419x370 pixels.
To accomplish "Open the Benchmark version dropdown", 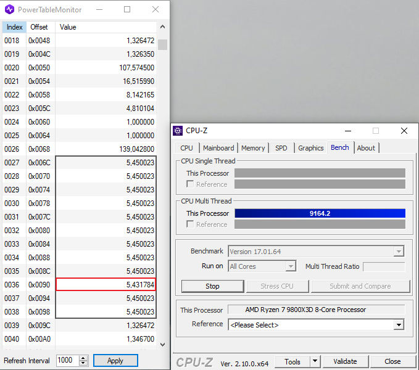I will [399, 251].
